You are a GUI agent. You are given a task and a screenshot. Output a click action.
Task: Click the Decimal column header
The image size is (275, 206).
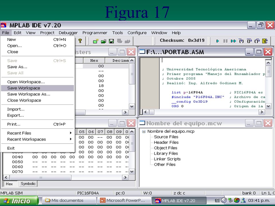coord(117,61)
